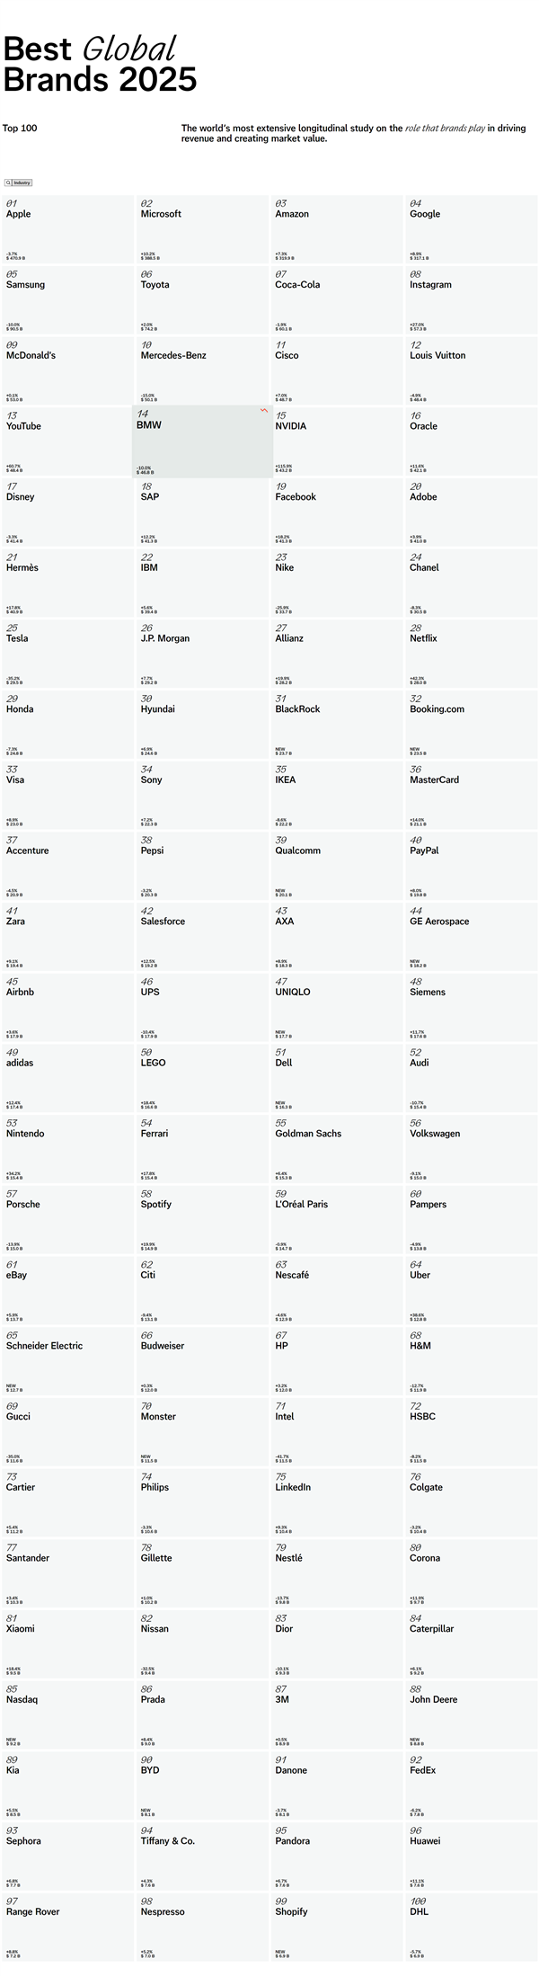Click the search magnifier icon beside Industry
The width and height of the screenshot is (539, 1977).
[8, 183]
